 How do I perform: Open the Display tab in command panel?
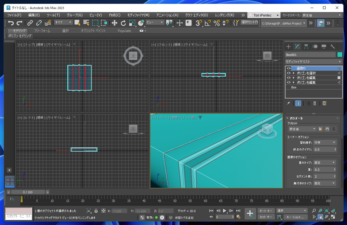click(324, 46)
